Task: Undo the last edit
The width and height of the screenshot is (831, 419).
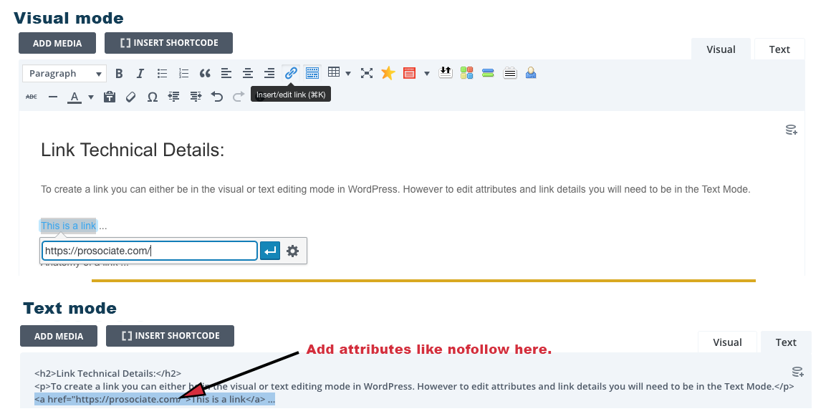Action: 217,97
